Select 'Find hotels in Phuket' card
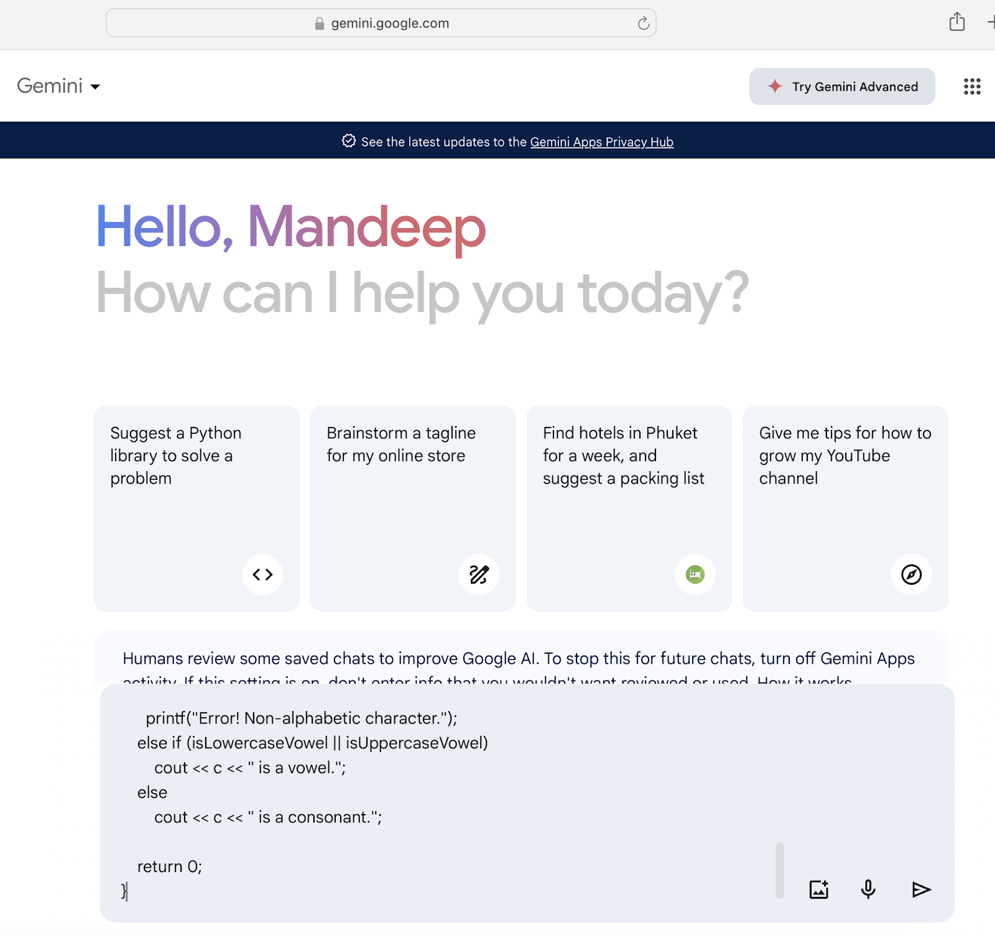This screenshot has width=995, height=936. click(x=629, y=508)
